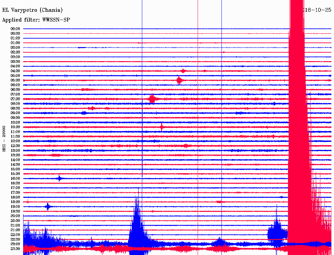Select the 01:30 time label
This screenshot has height=255, width=334.
(15, 43)
